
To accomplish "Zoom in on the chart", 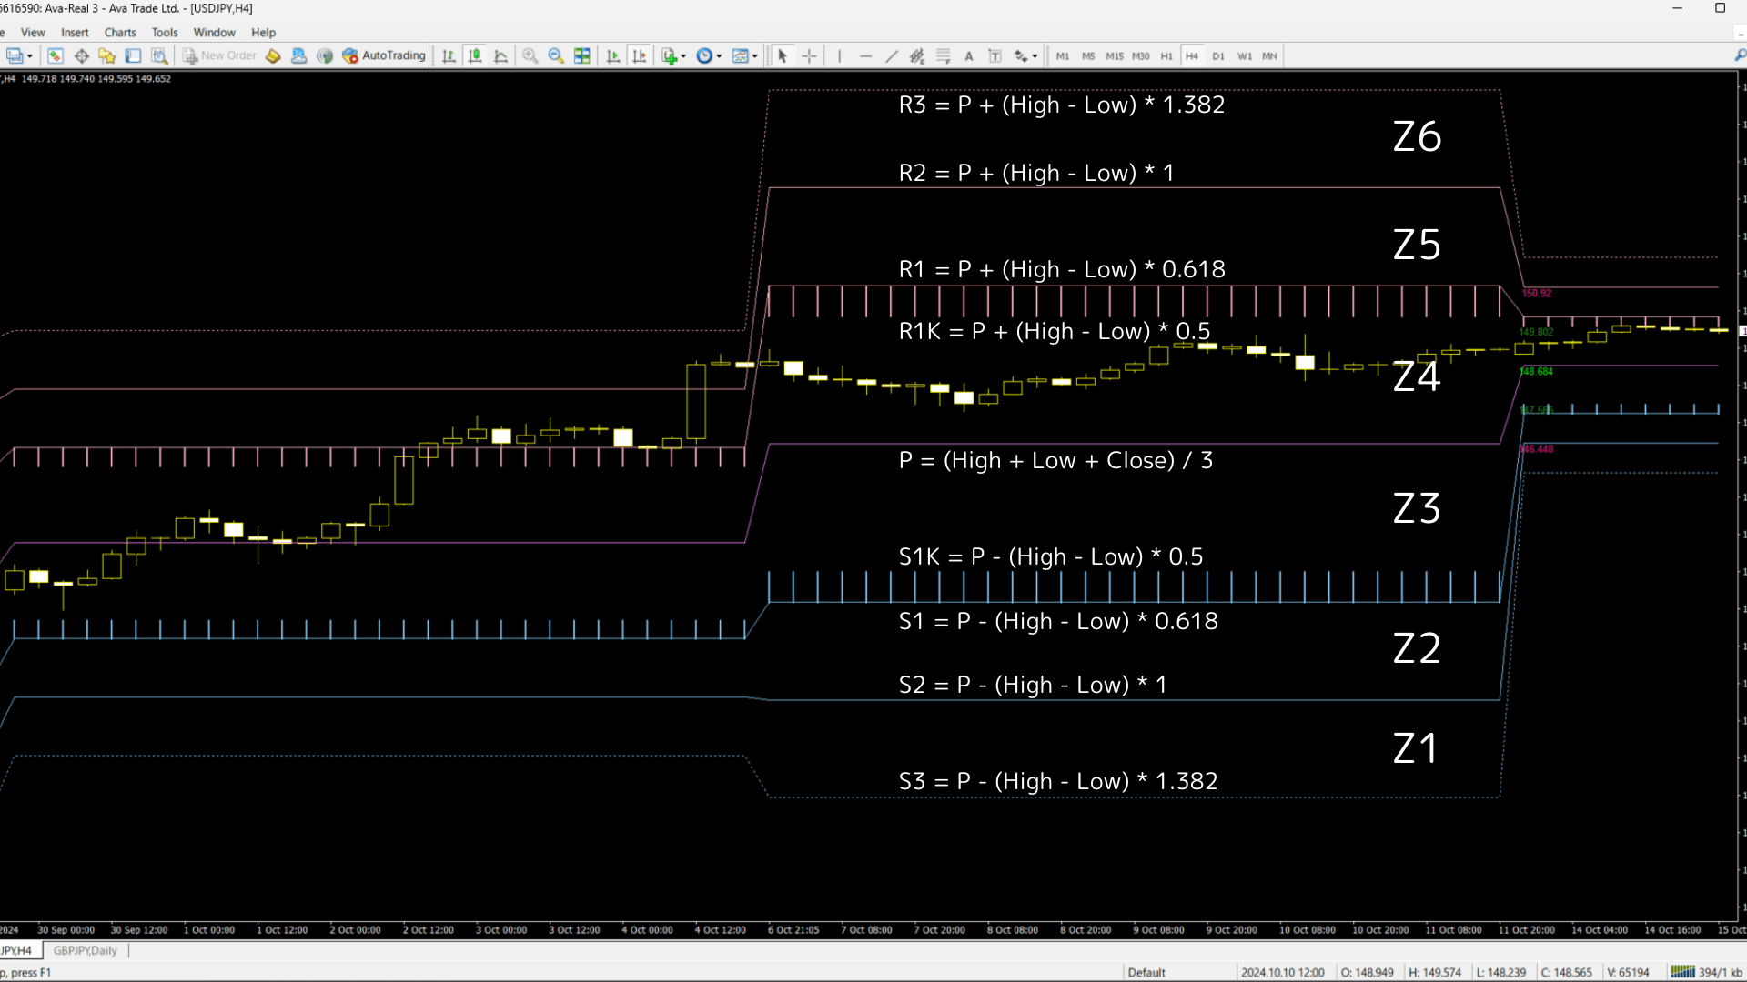I will coord(530,55).
